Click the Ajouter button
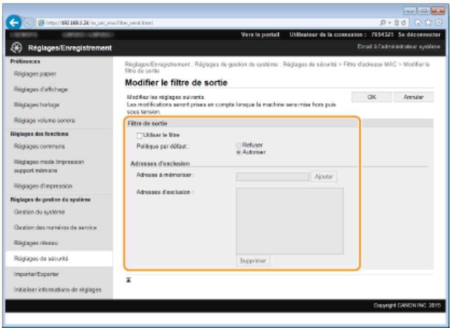The width and height of the screenshot is (450, 328). [x=324, y=176]
